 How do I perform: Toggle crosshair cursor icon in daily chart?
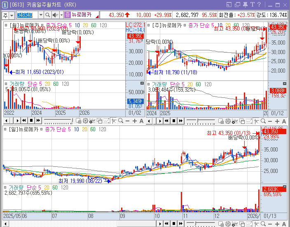coord(256,224)
